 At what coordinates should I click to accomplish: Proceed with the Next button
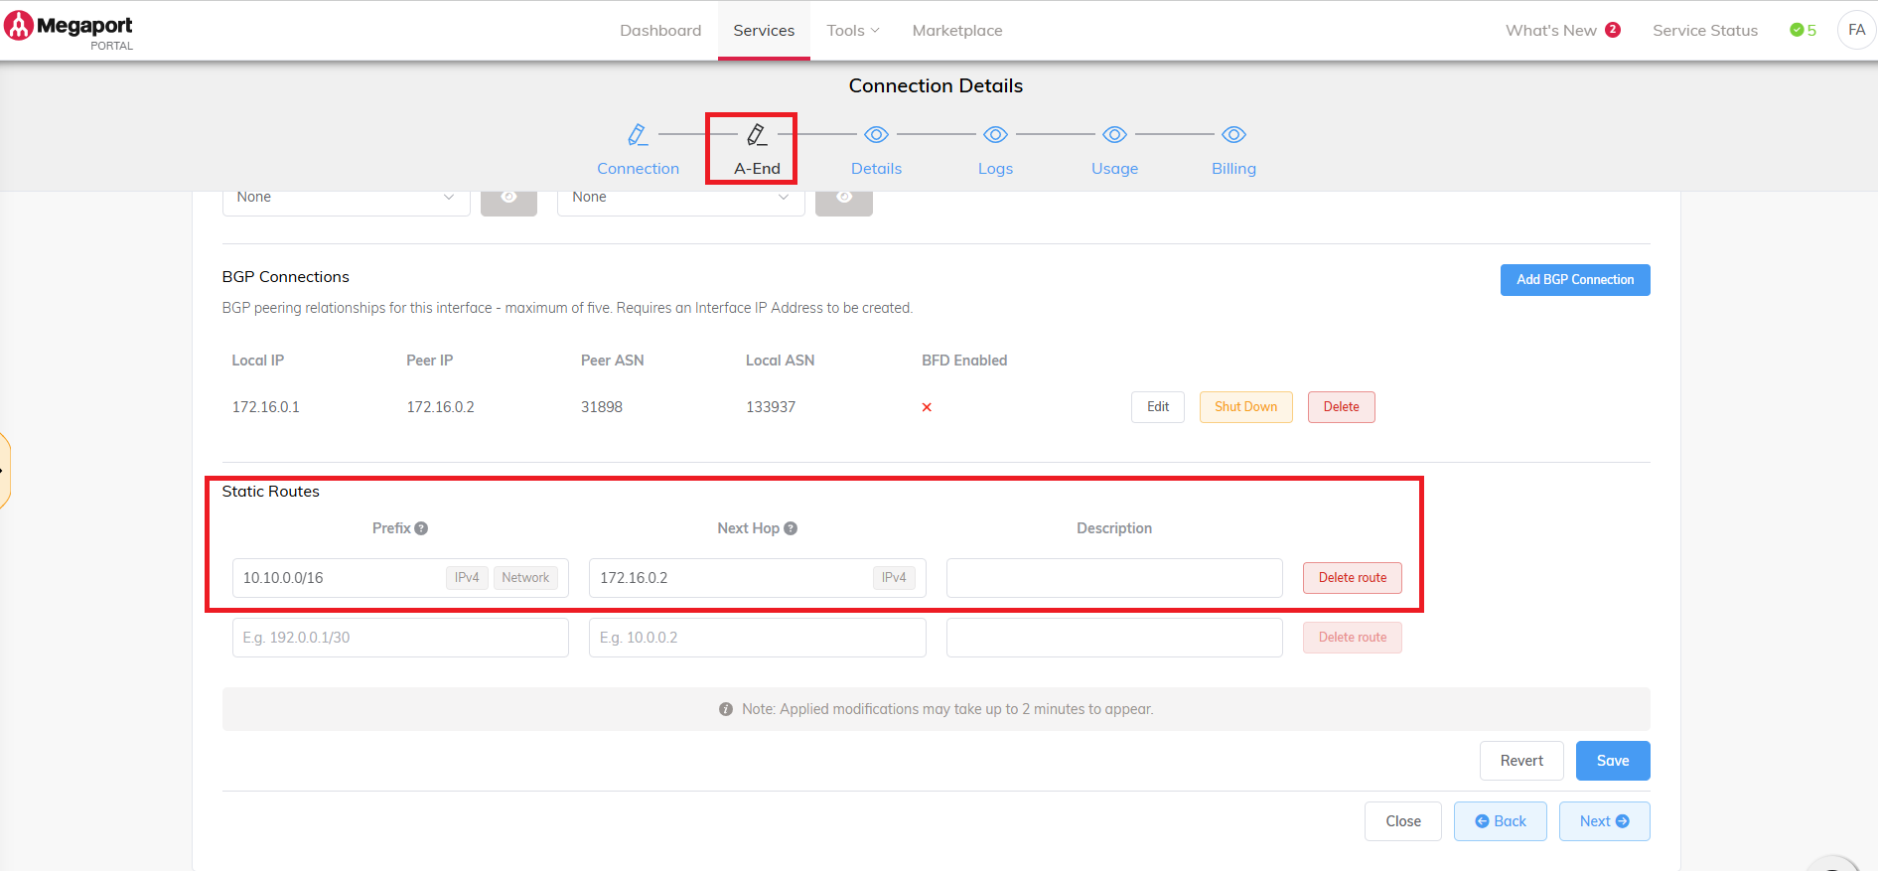click(x=1605, y=821)
